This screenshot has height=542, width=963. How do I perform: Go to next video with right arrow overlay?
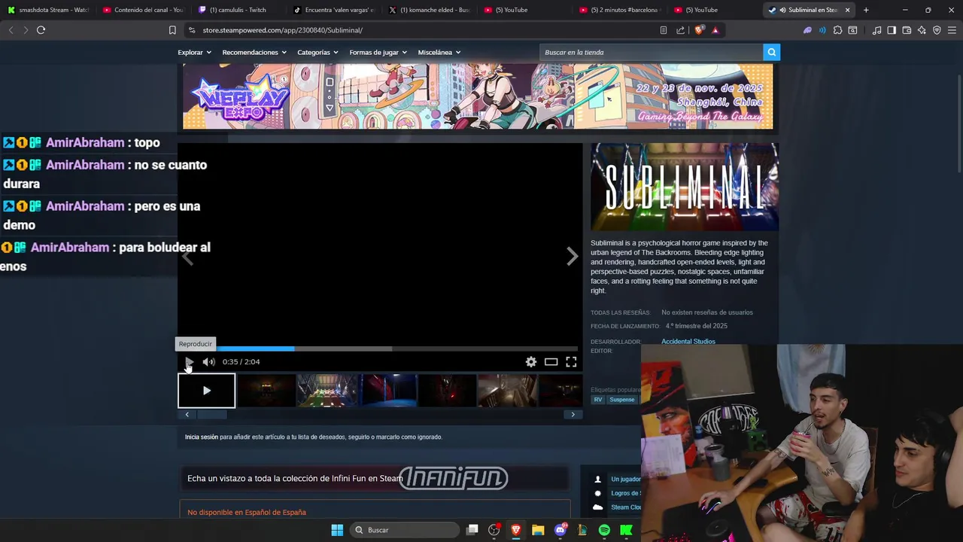[572, 257]
